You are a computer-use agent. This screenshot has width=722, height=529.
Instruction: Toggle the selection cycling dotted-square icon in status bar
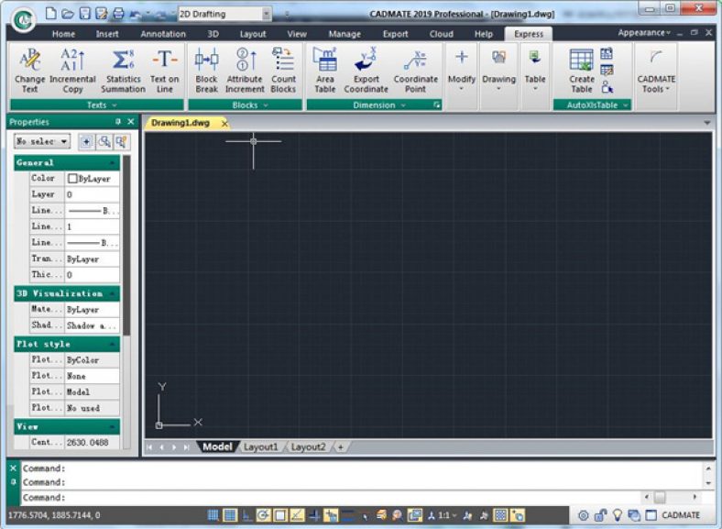[x=500, y=515]
